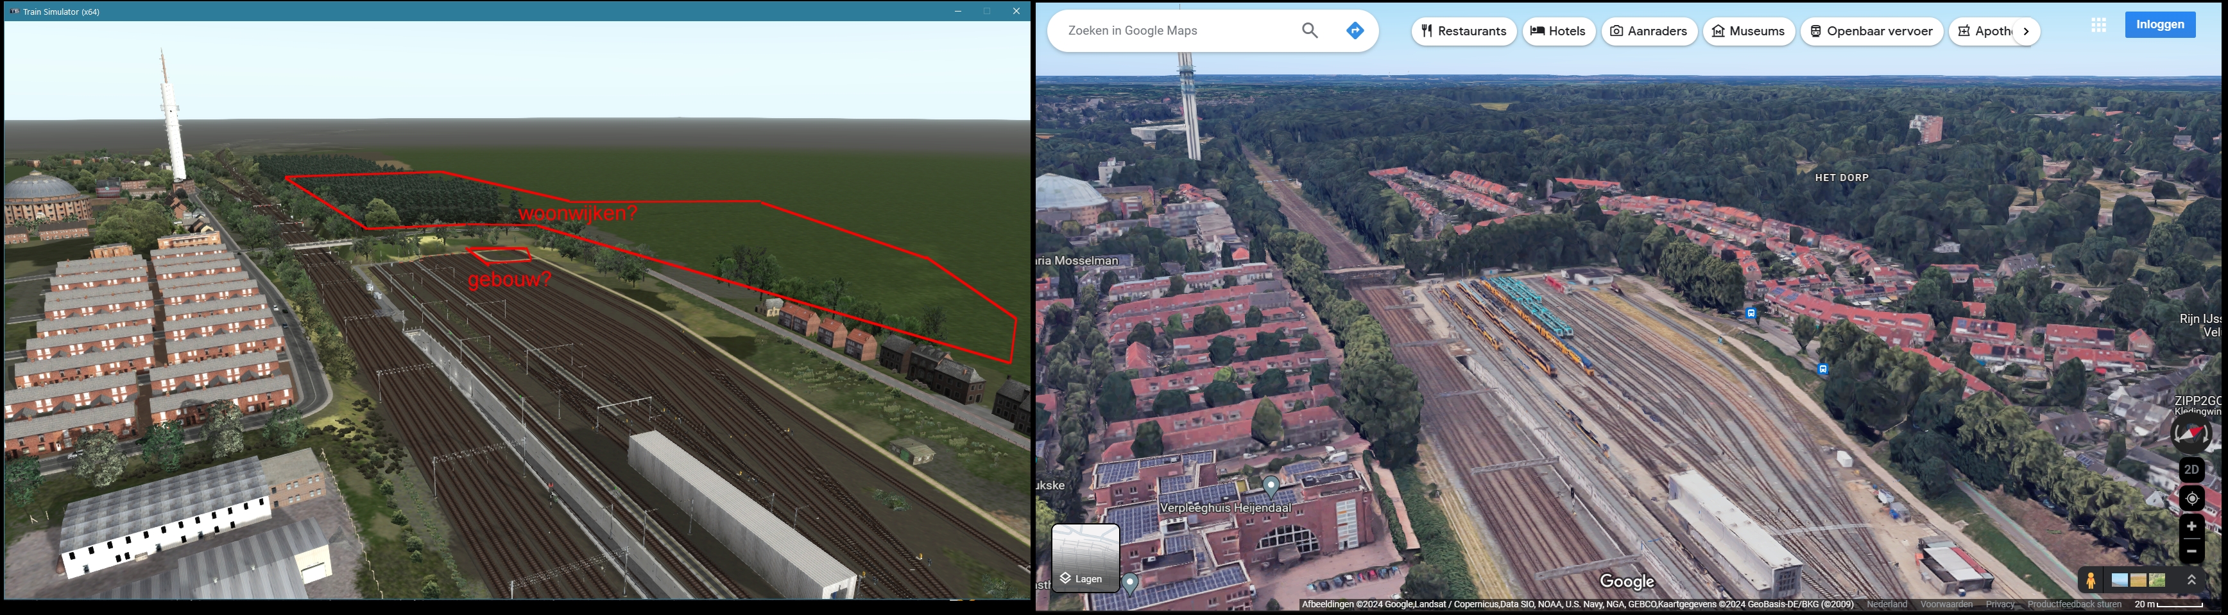The width and height of the screenshot is (2228, 615).
Task: Minimize the Train Simulator window
Action: tap(957, 12)
